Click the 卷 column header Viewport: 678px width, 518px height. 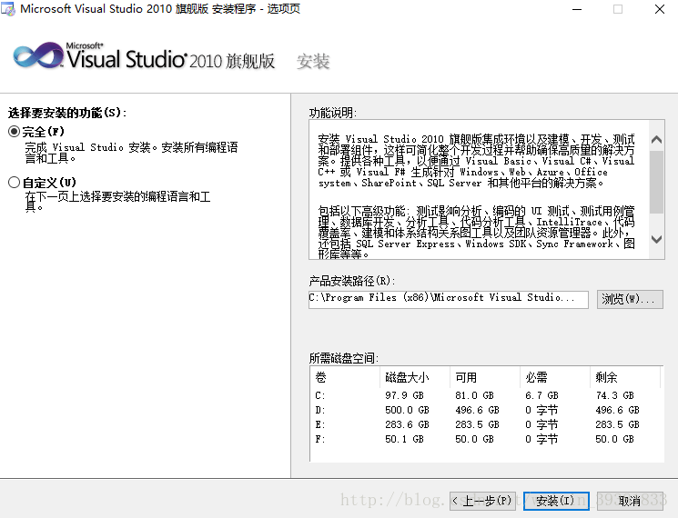(x=345, y=377)
